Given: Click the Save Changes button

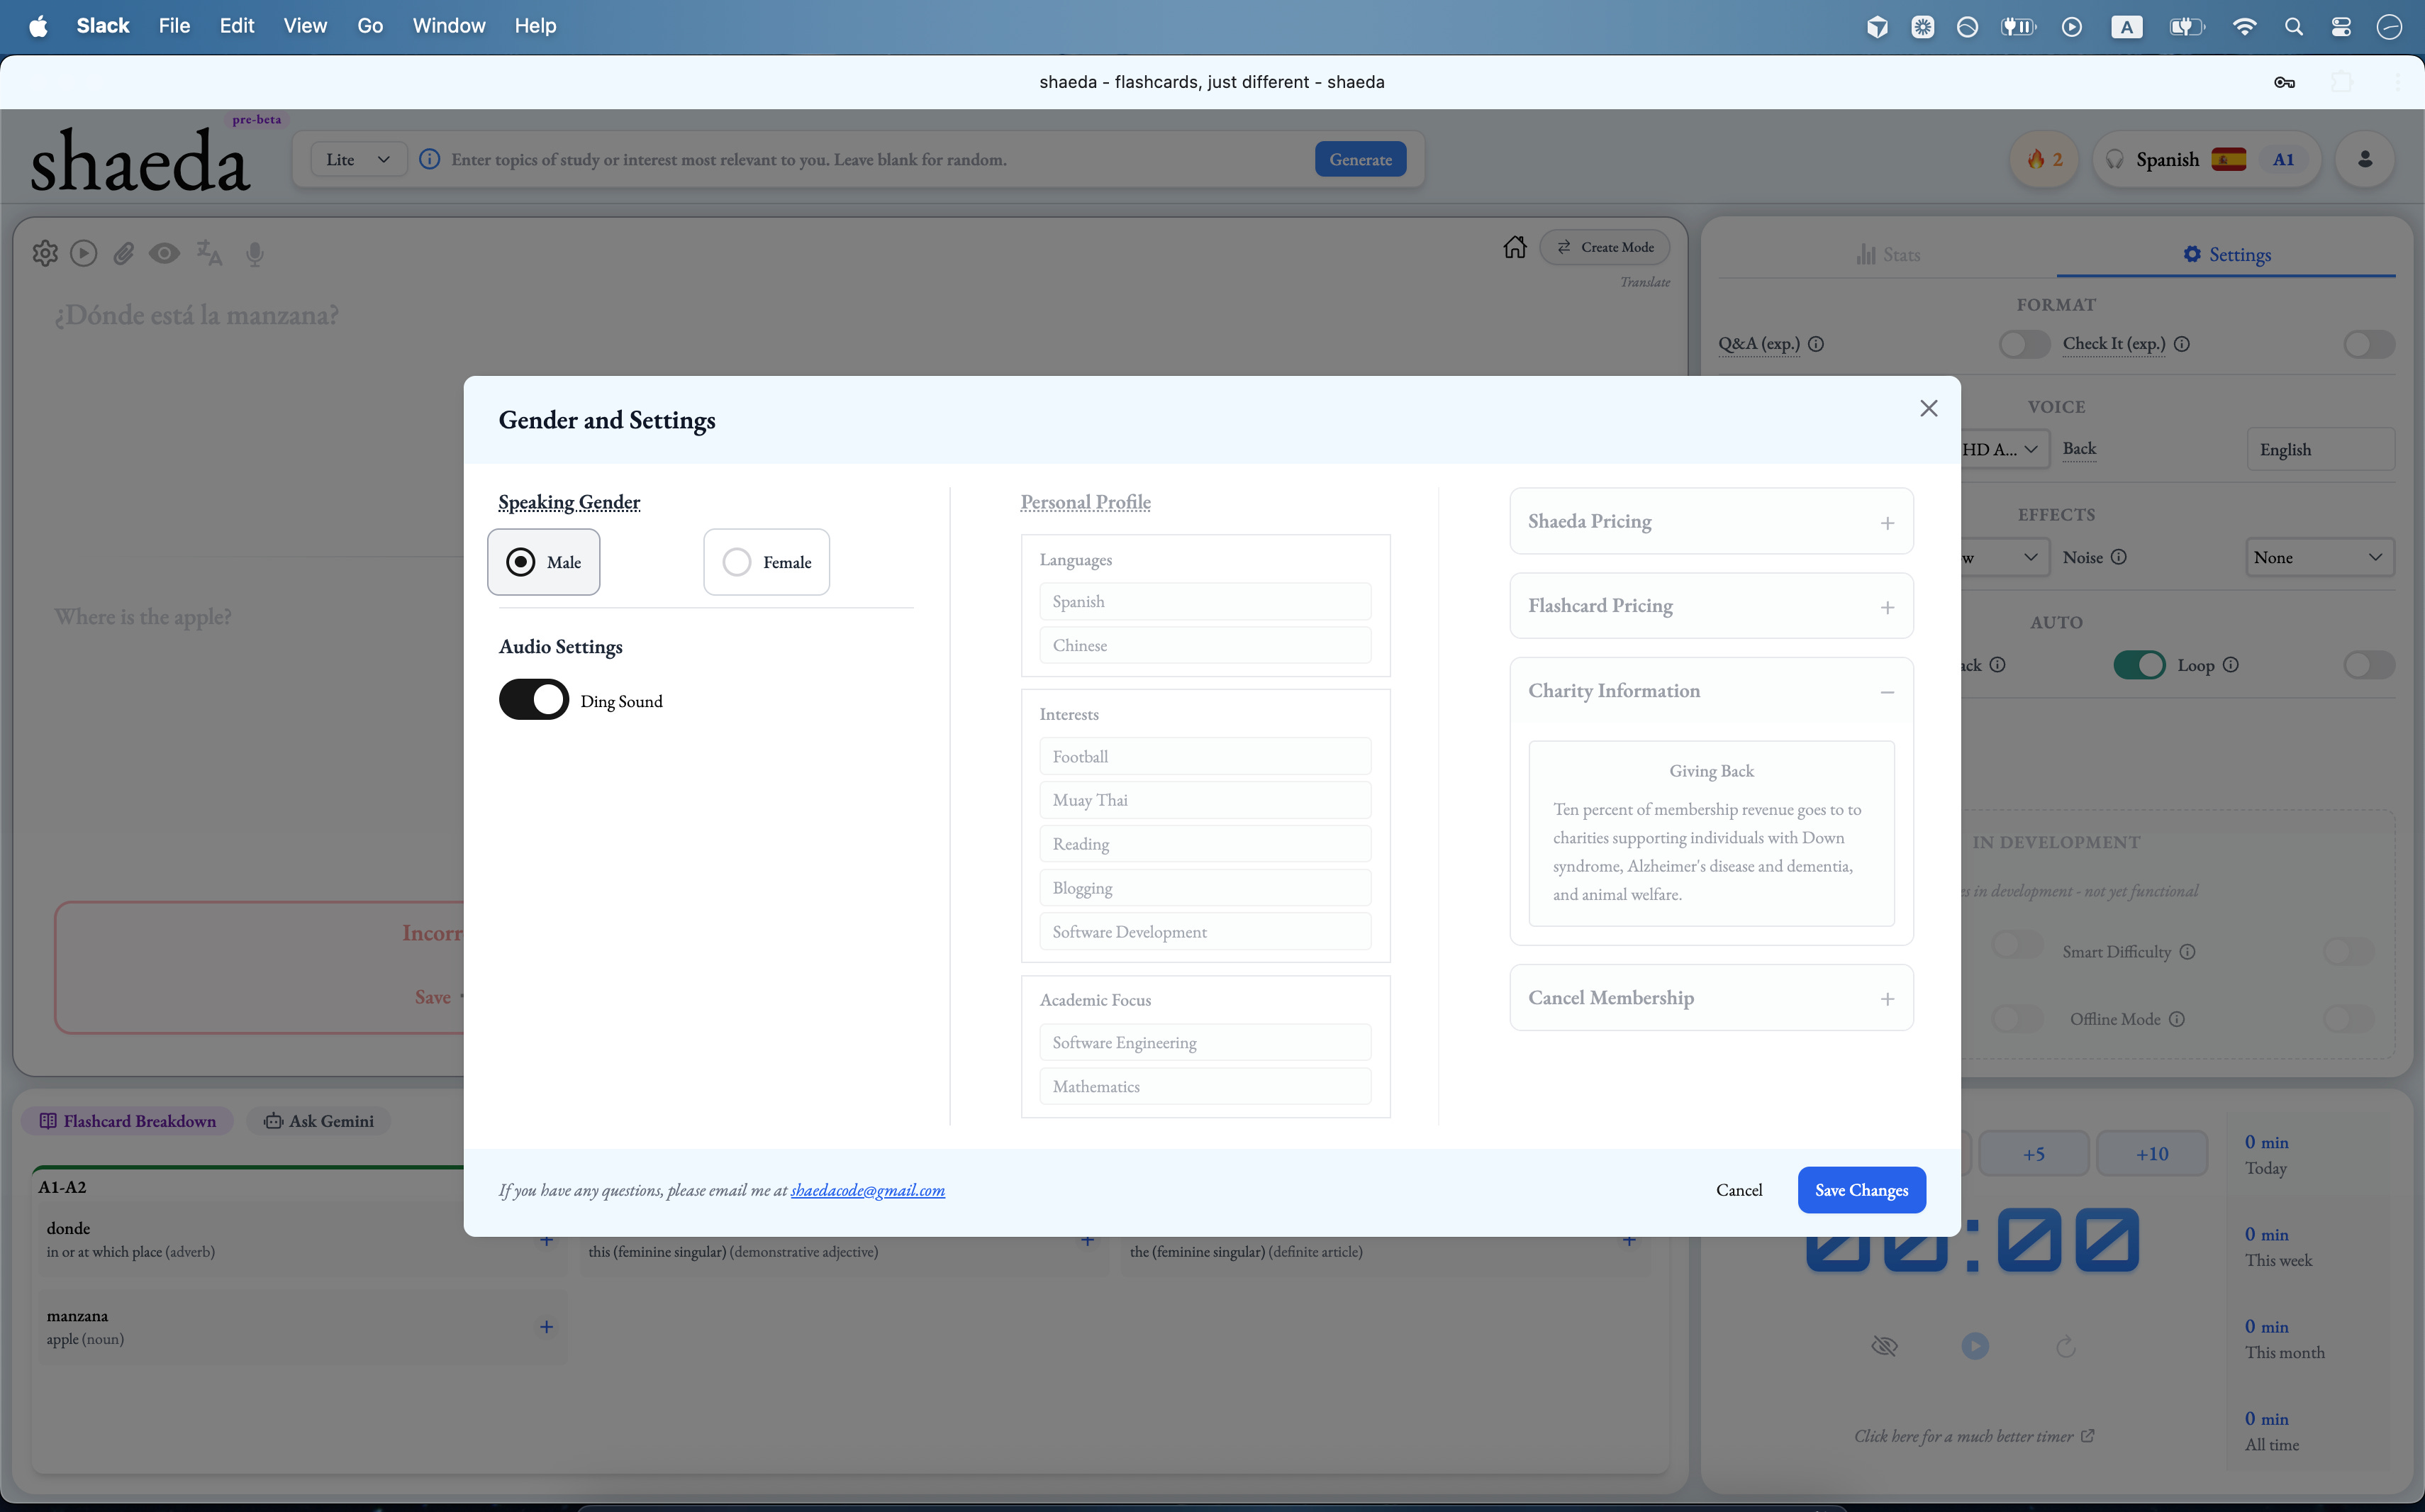Looking at the screenshot, I should click(1861, 1190).
